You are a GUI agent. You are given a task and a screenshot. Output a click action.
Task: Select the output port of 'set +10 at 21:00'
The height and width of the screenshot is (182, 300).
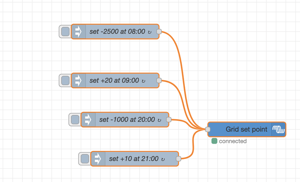[178, 159]
